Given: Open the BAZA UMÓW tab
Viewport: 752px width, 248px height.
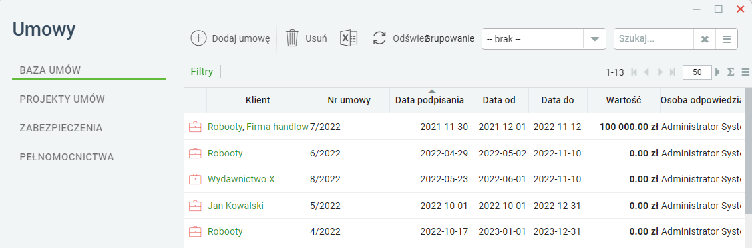Looking at the screenshot, I should 89,70.
